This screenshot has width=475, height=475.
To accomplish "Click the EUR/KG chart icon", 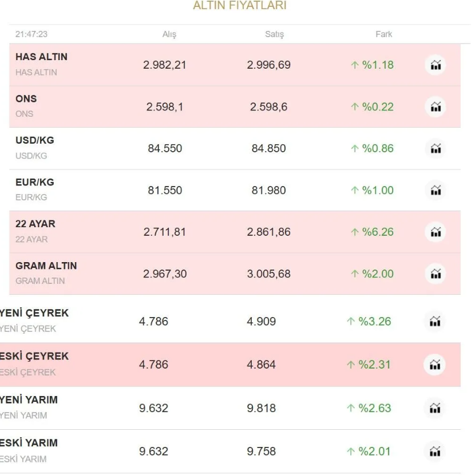I will click(x=436, y=191).
